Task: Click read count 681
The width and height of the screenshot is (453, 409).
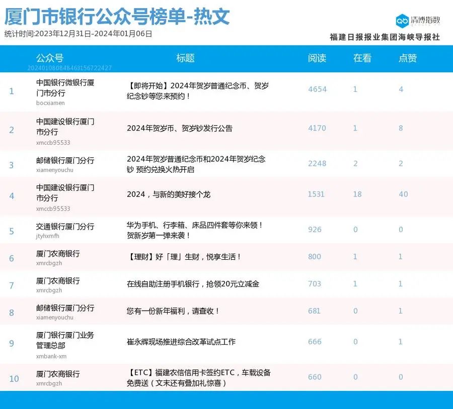Action: click(314, 311)
